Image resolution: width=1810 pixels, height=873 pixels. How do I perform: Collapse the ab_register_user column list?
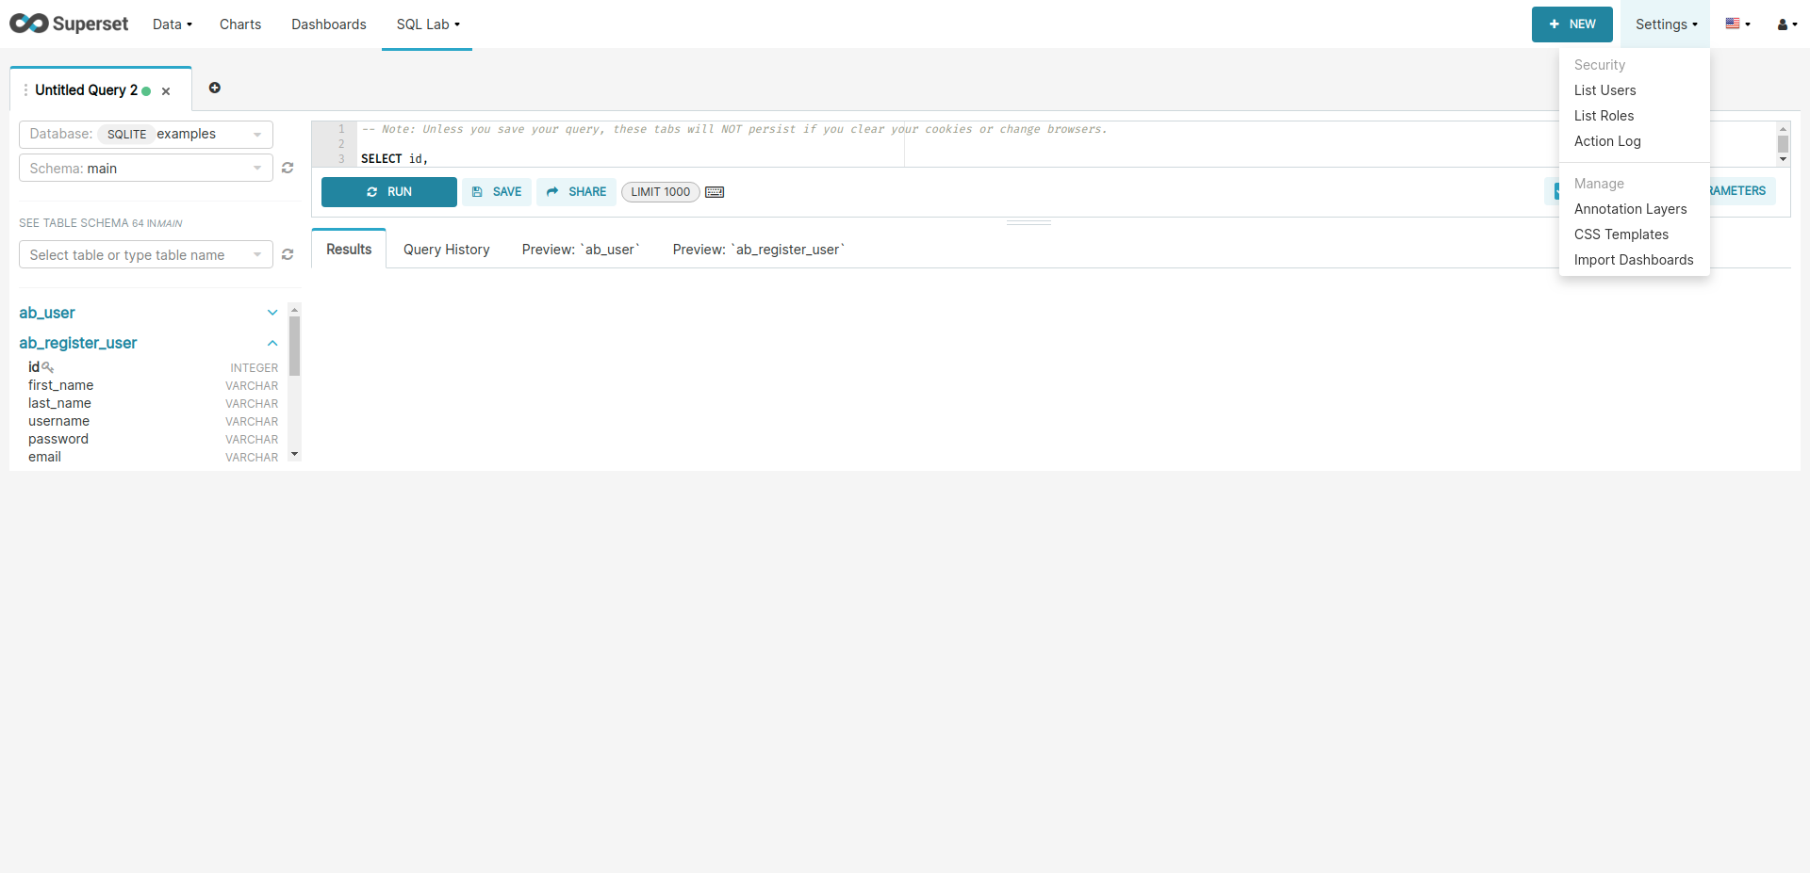pyautogui.click(x=272, y=343)
